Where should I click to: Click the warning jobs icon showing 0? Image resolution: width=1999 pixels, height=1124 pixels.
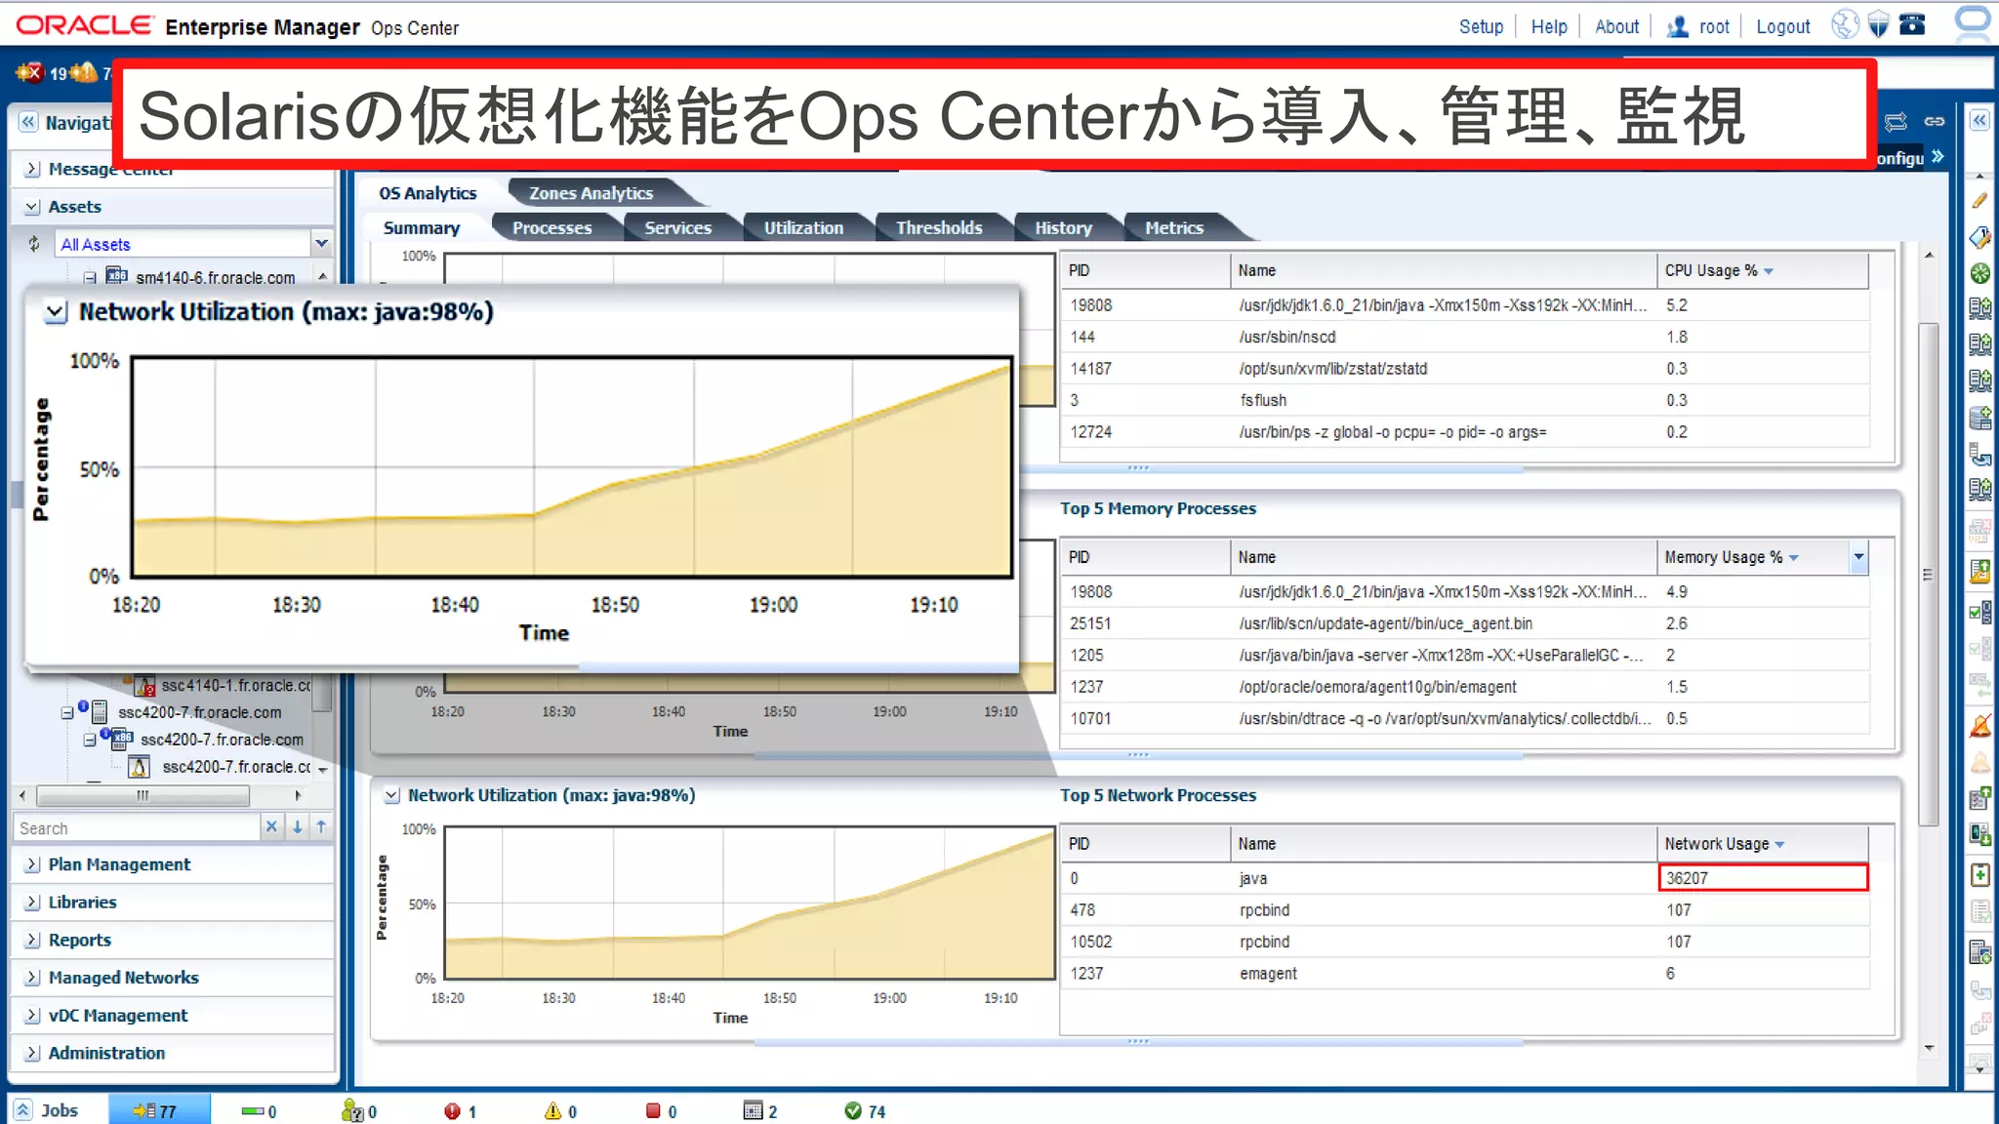(552, 1111)
